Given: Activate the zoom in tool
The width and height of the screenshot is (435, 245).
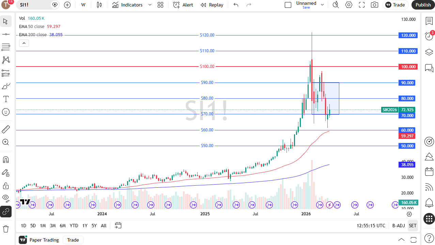Looking at the screenshot, I should tap(6, 142).
